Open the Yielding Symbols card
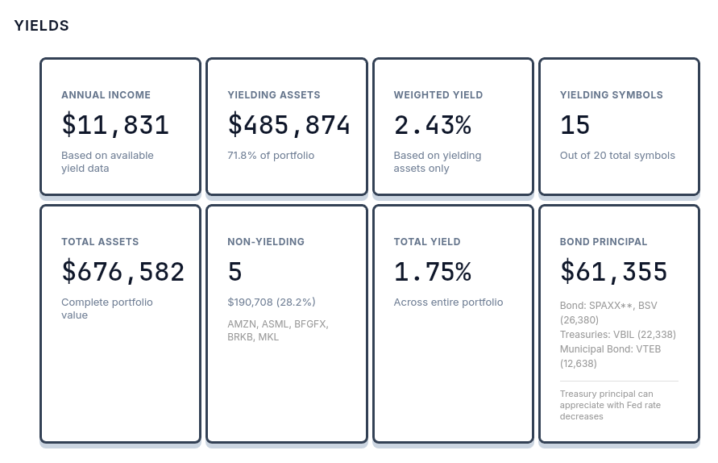Image resolution: width=718 pixels, height=463 pixels. [x=618, y=127]
